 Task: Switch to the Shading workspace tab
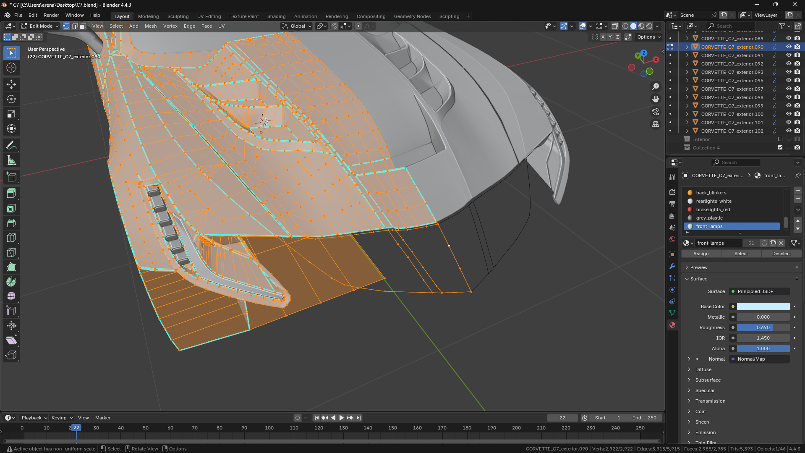pyautogui.click(x=276, y=16)
